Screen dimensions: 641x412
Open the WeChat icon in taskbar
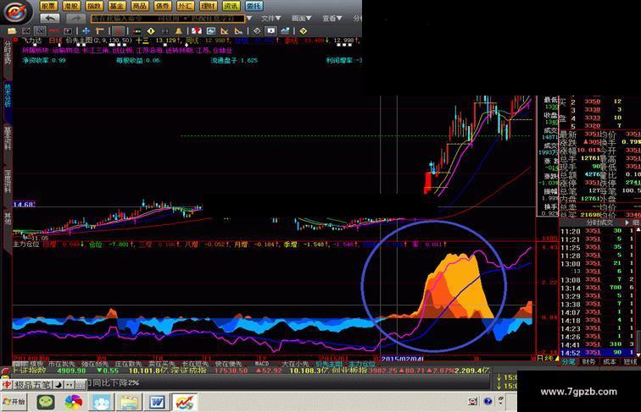[46, 402]
